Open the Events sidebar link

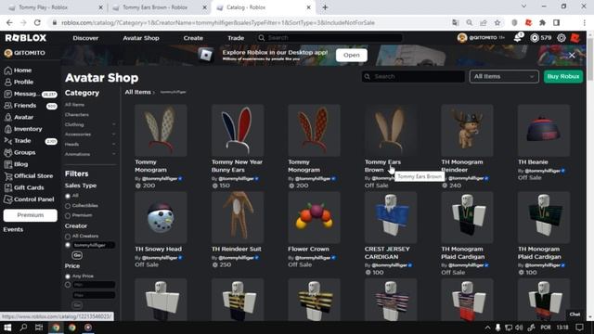click(x=13, y=229)
